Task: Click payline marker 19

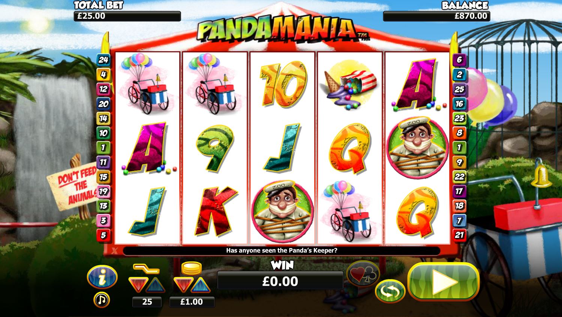Action: (103, 191)
